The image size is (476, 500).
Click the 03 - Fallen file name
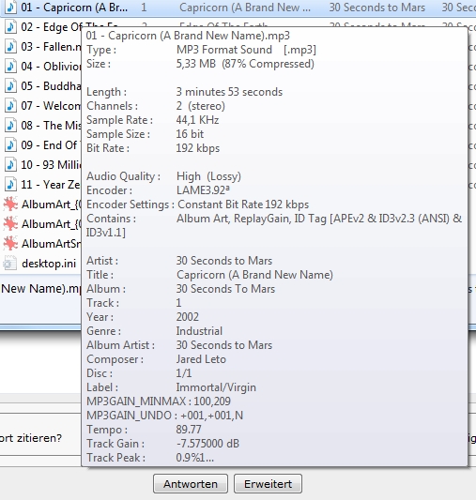coord(51,47)
